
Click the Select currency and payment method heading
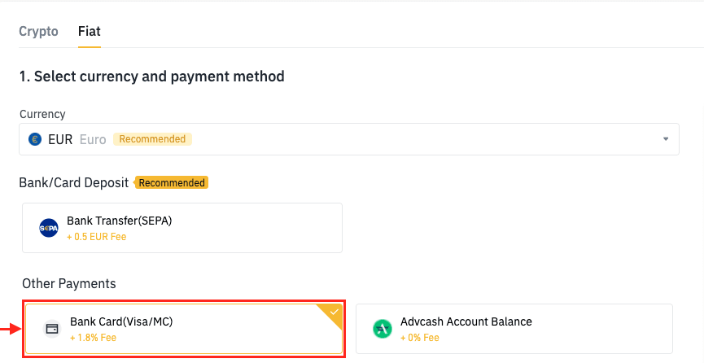[151, 77]
